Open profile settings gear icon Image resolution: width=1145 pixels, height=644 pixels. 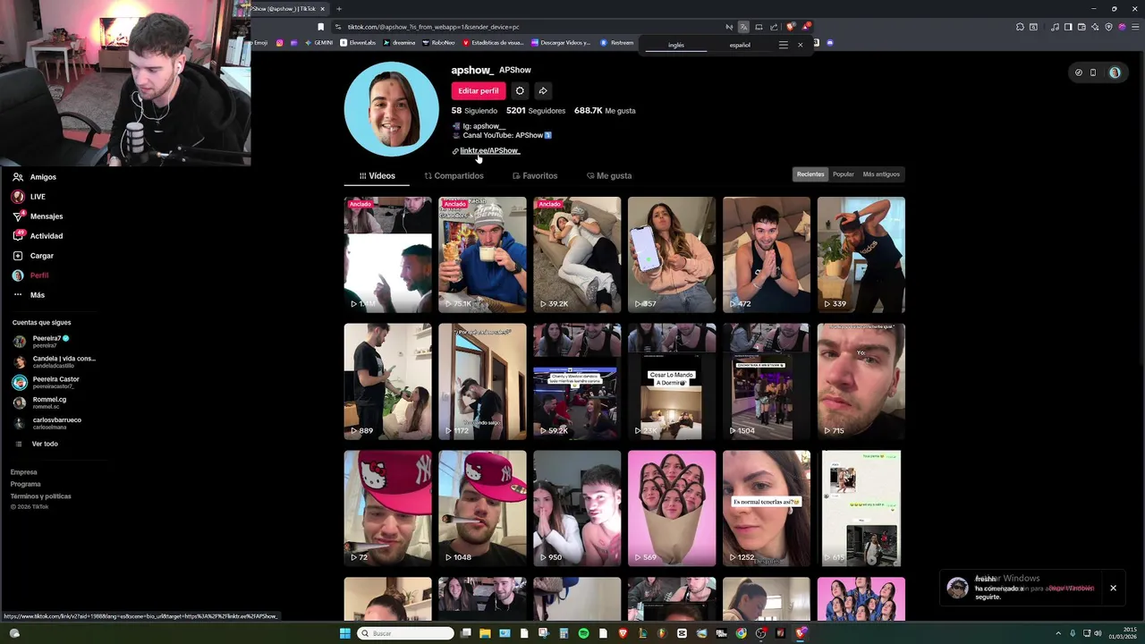coord(520,90)
